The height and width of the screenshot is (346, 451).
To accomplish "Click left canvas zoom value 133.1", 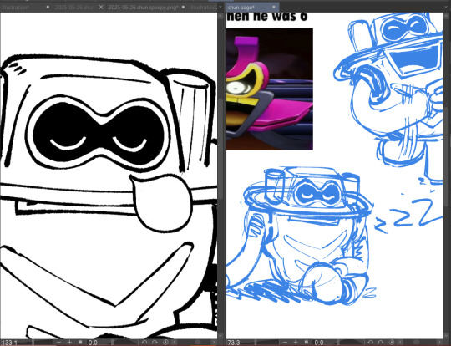I will click(9, 343).
